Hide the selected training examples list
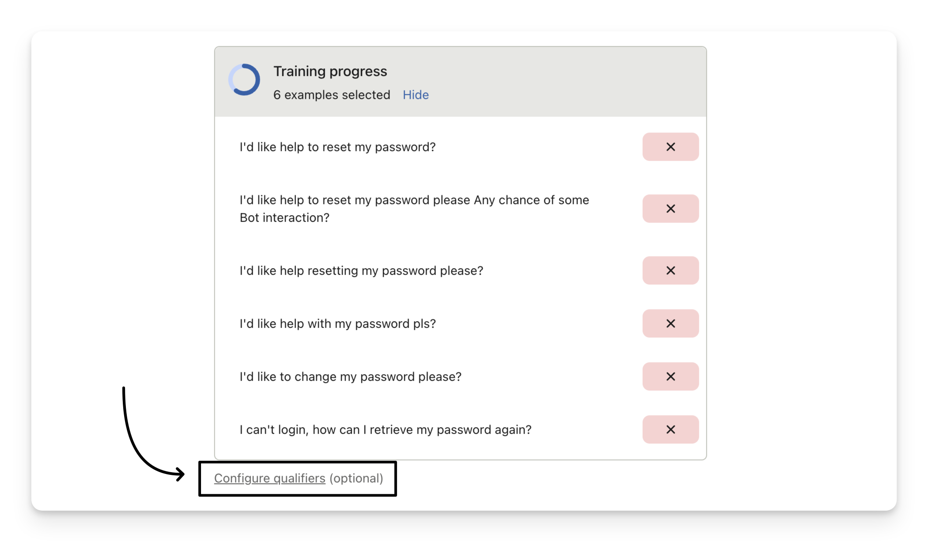Screen dimensions: 928x542 [415, 95]
